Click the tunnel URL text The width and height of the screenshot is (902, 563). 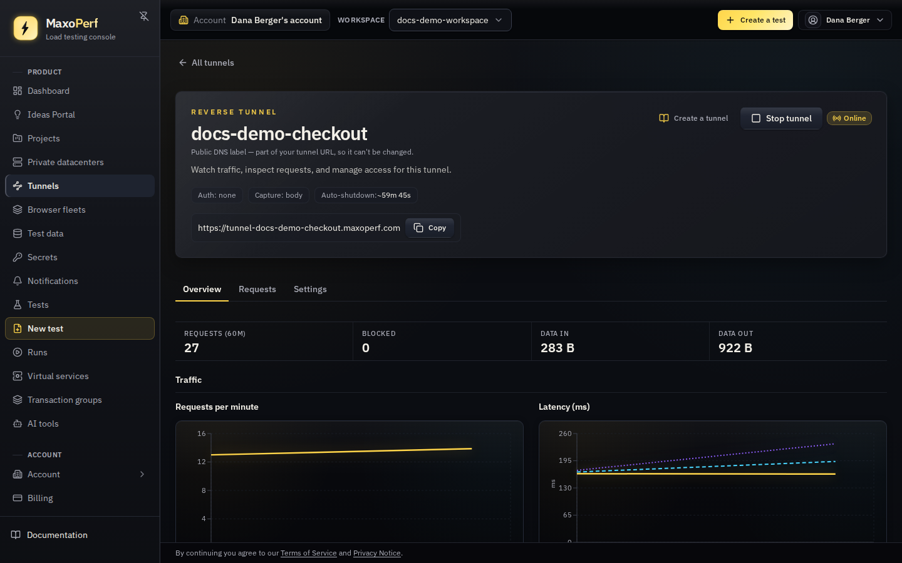pos(299,228)
